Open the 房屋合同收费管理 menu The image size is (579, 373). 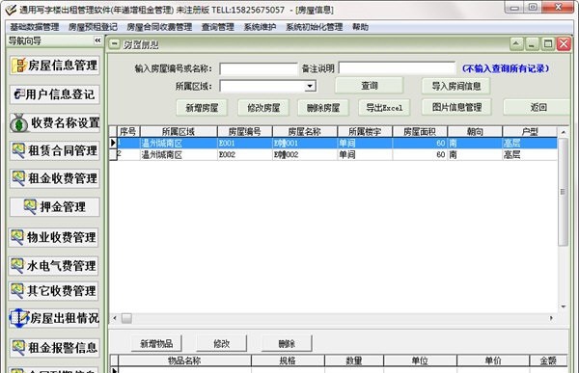coord(159,27)
